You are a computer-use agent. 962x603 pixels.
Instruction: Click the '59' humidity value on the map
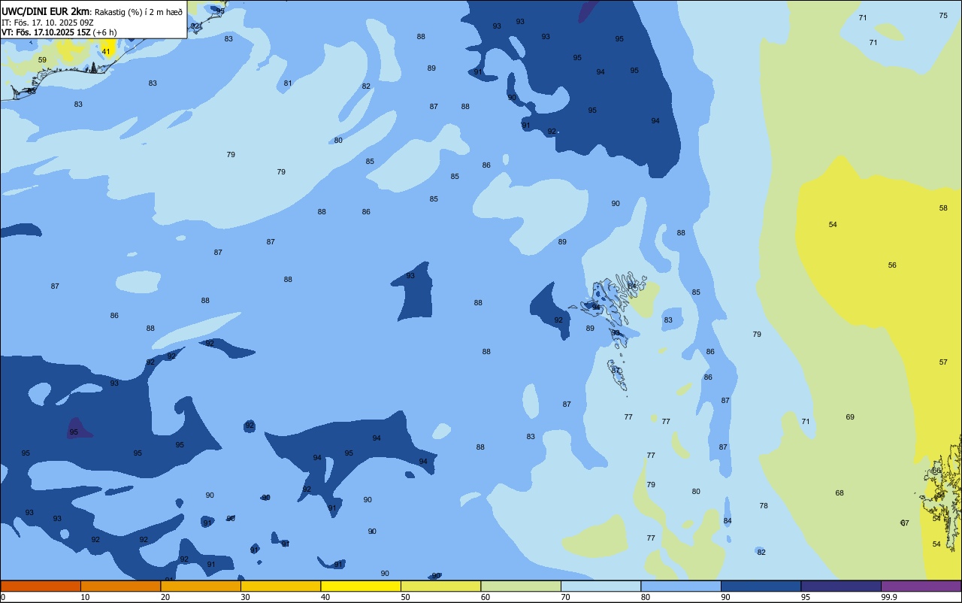pos(42,60)
